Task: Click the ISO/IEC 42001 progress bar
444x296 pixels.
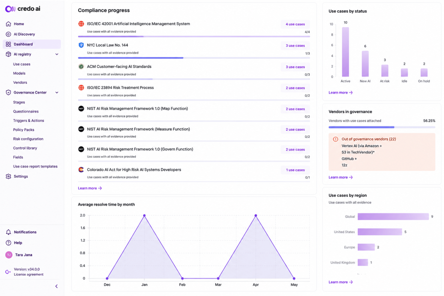Action: point(194,37)
